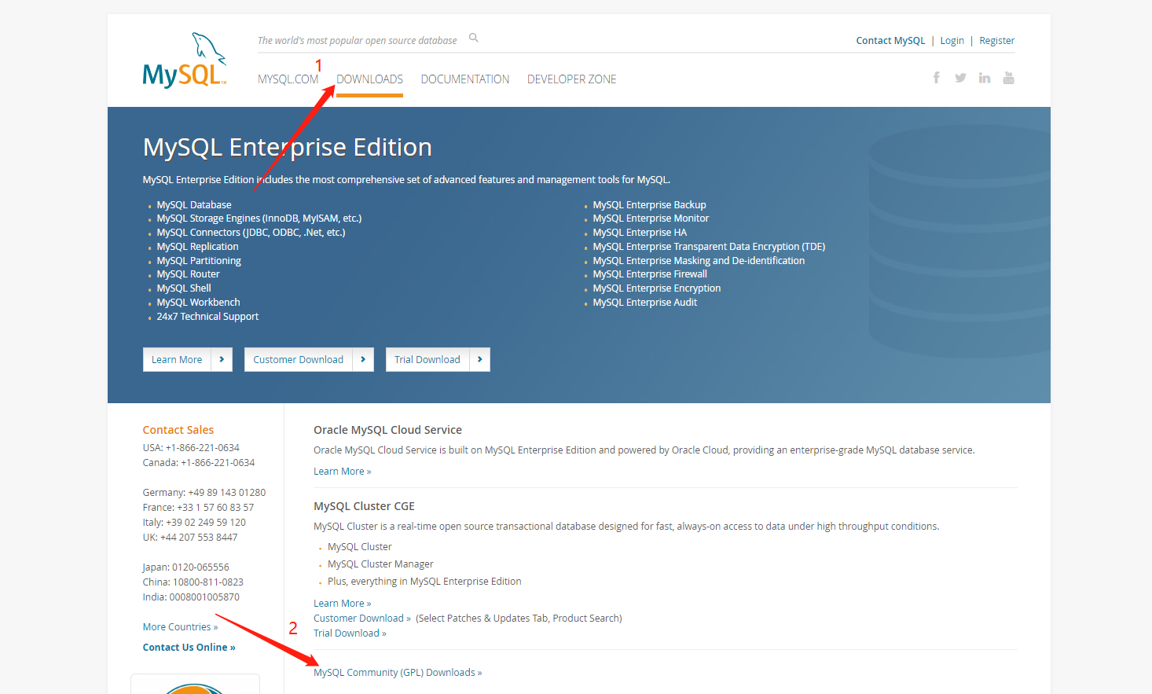Open MySQL's Facebook page icon

pos(936,78)
